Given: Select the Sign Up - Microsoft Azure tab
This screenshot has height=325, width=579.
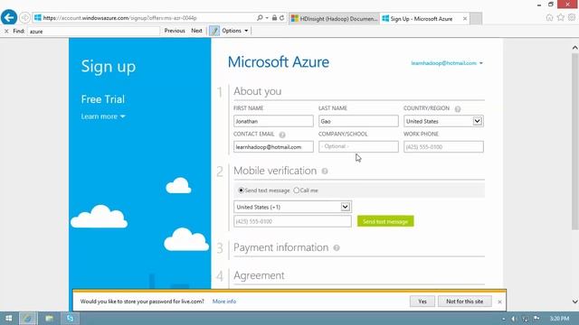Looking at the screenshot, I should click(421, 18).
